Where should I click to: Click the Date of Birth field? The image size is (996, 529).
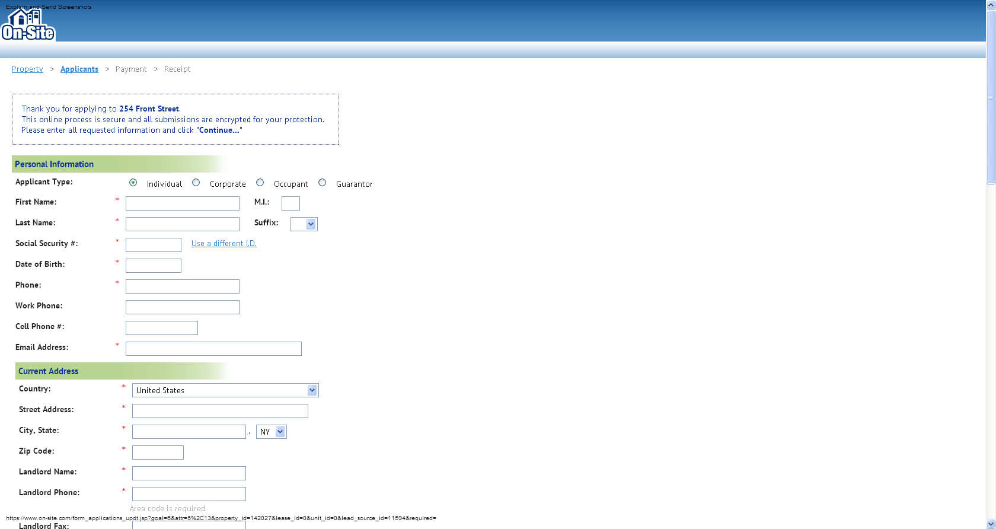point(154,266)
